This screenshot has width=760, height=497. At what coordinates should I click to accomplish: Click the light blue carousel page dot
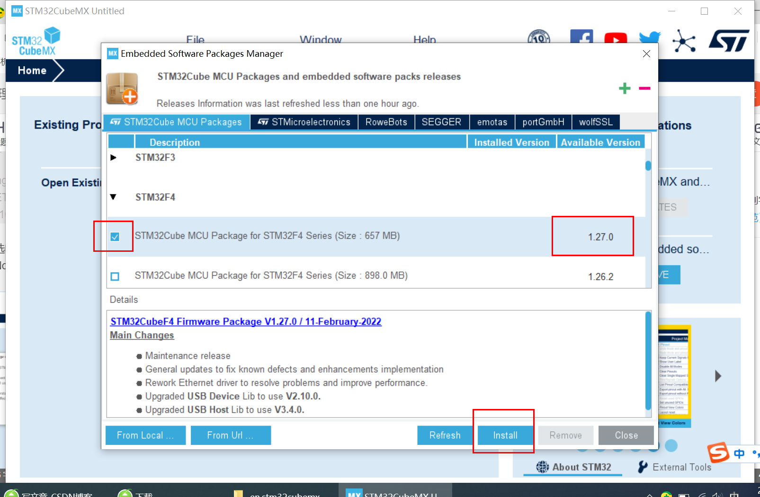(671, 445)
